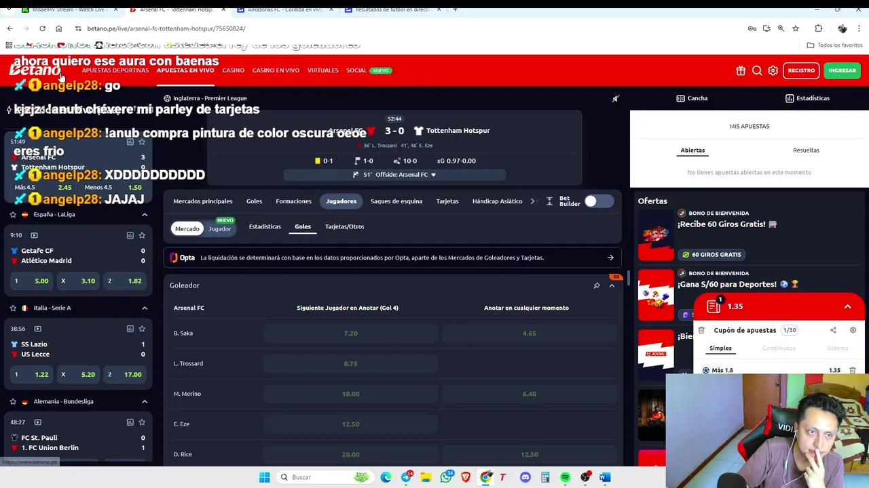
Task: Expand the Offside: Arsenal FC event dropdown
Action: point(394,175)
